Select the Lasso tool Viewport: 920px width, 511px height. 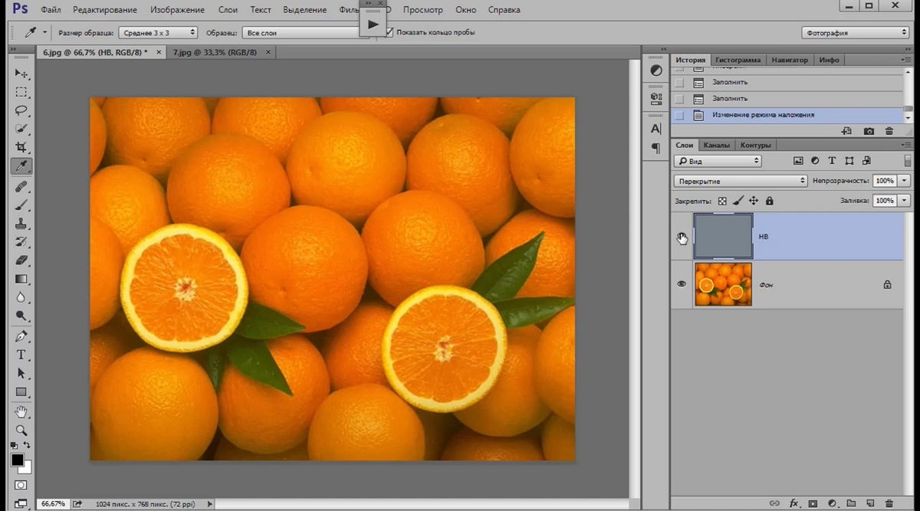[21, 110]
